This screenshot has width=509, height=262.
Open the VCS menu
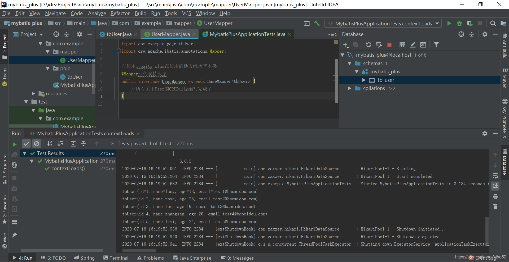point(186,13)
